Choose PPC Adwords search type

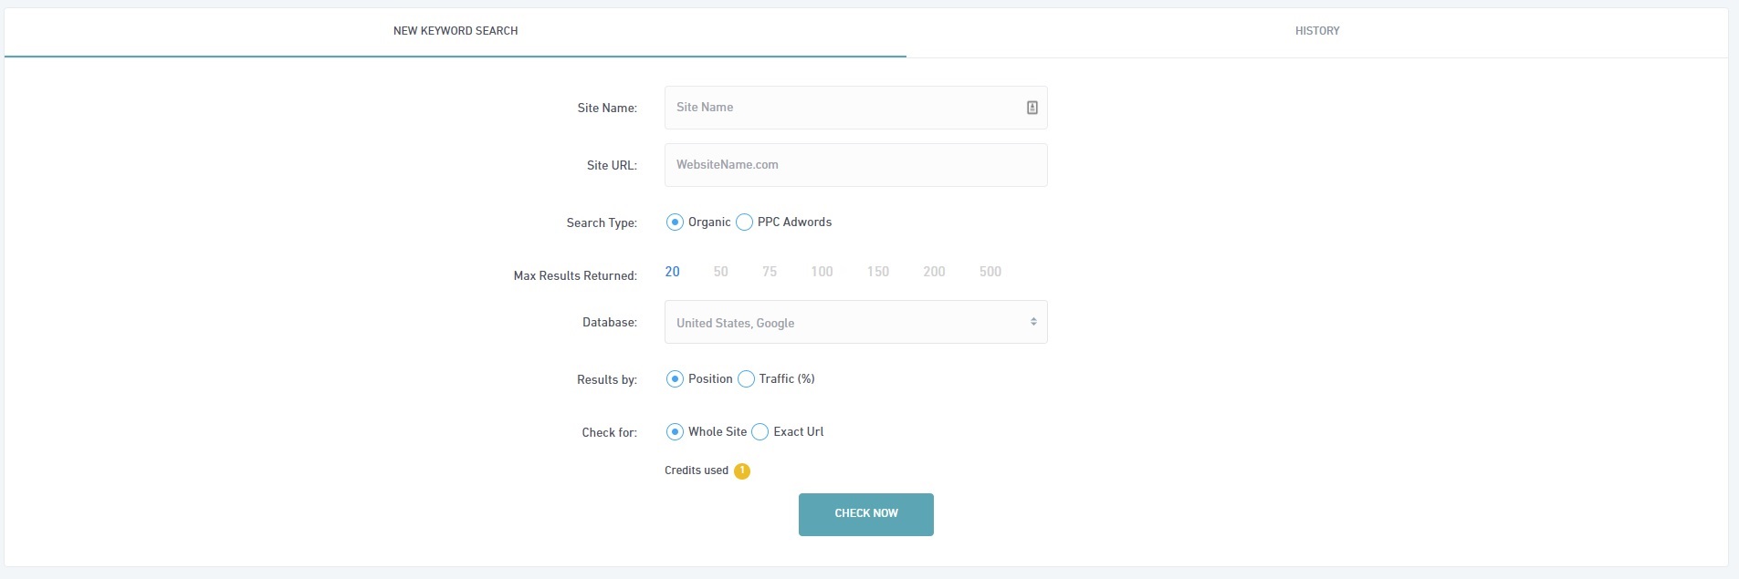tap(745, 222)
